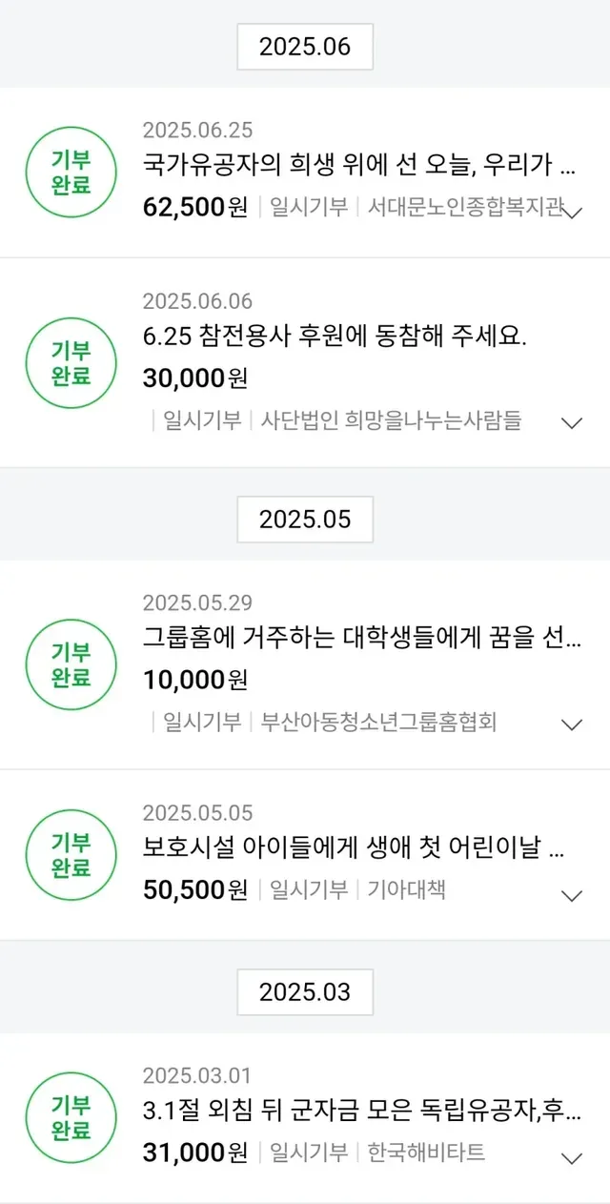Expand the 기아대책 donation chevron

pyautogui.click(x=572, y=895)
